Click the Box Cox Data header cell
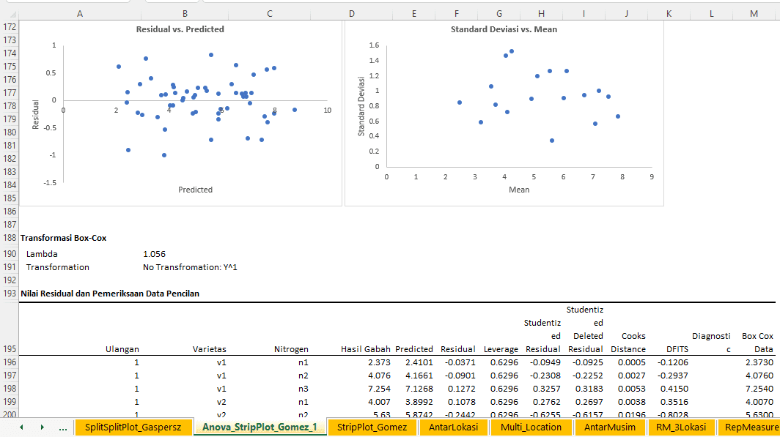Viewport: 780px width, 437px height. (758, 343)
